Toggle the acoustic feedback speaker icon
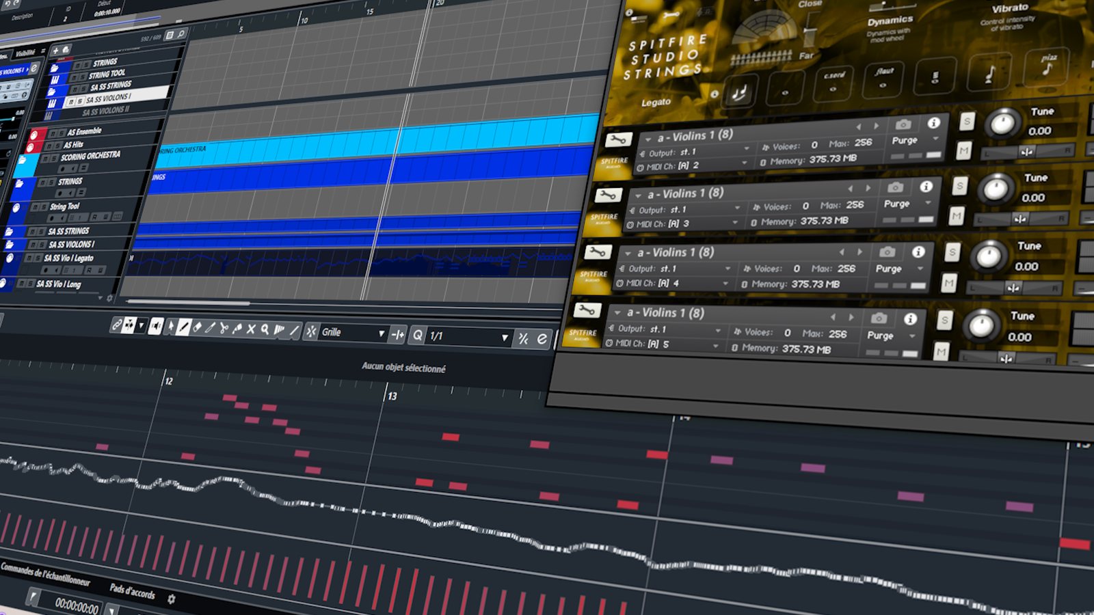The height and width of the screenshot is (615, 1094). click(x=156, y=327)
